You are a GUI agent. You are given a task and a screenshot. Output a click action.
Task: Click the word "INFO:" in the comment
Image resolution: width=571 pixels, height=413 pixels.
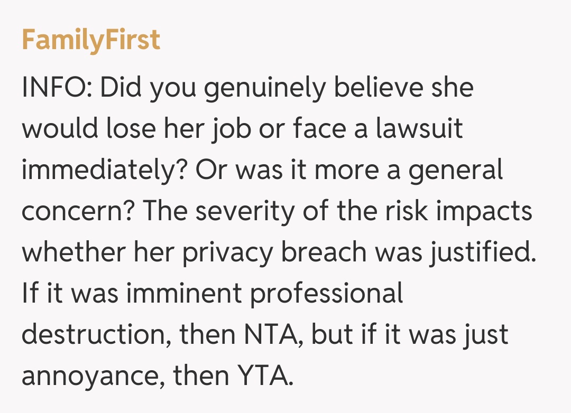coord(57,88)
